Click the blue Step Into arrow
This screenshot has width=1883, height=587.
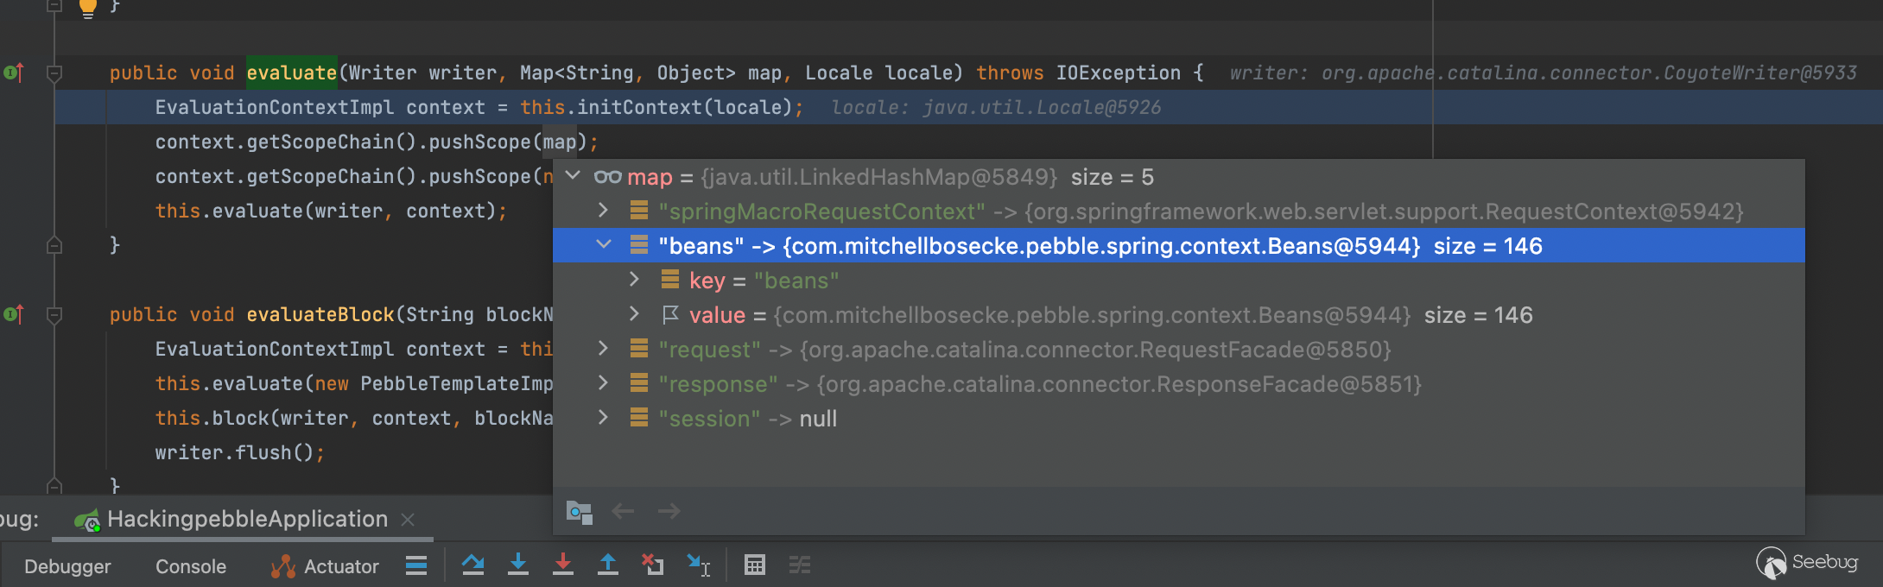tap(518, 565)
